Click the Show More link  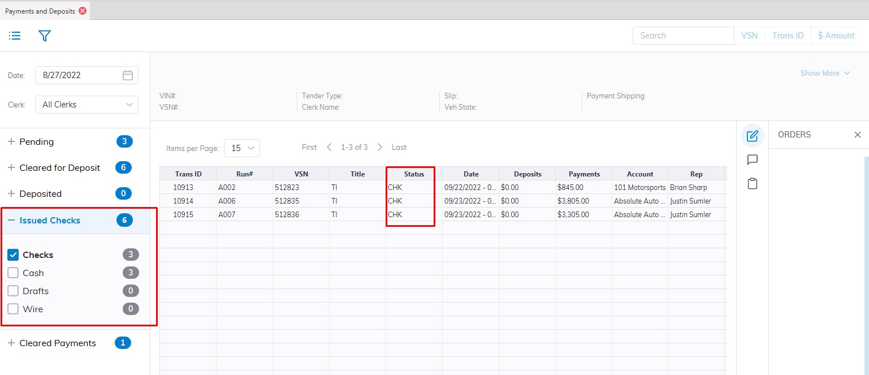pos(825,73)
